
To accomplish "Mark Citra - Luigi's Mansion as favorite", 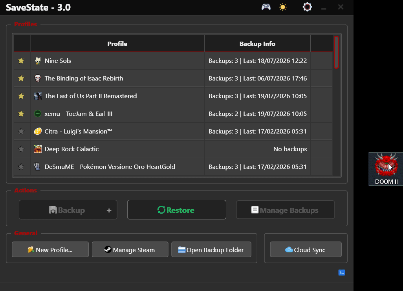I will pyautogui.click(x=21, y=131).
